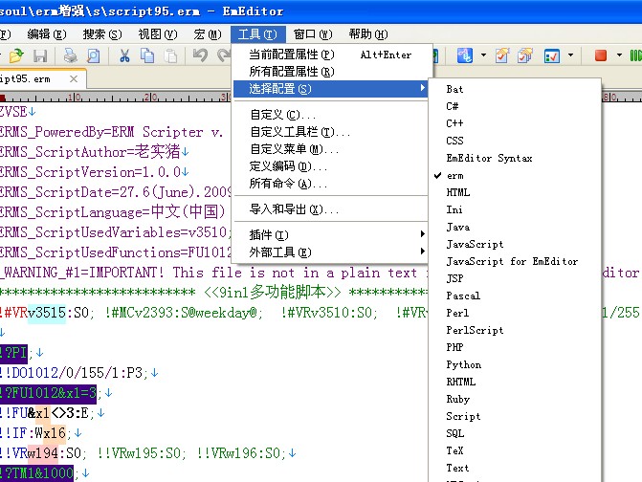Open the 编辑(E) menu

click(47, 34)
